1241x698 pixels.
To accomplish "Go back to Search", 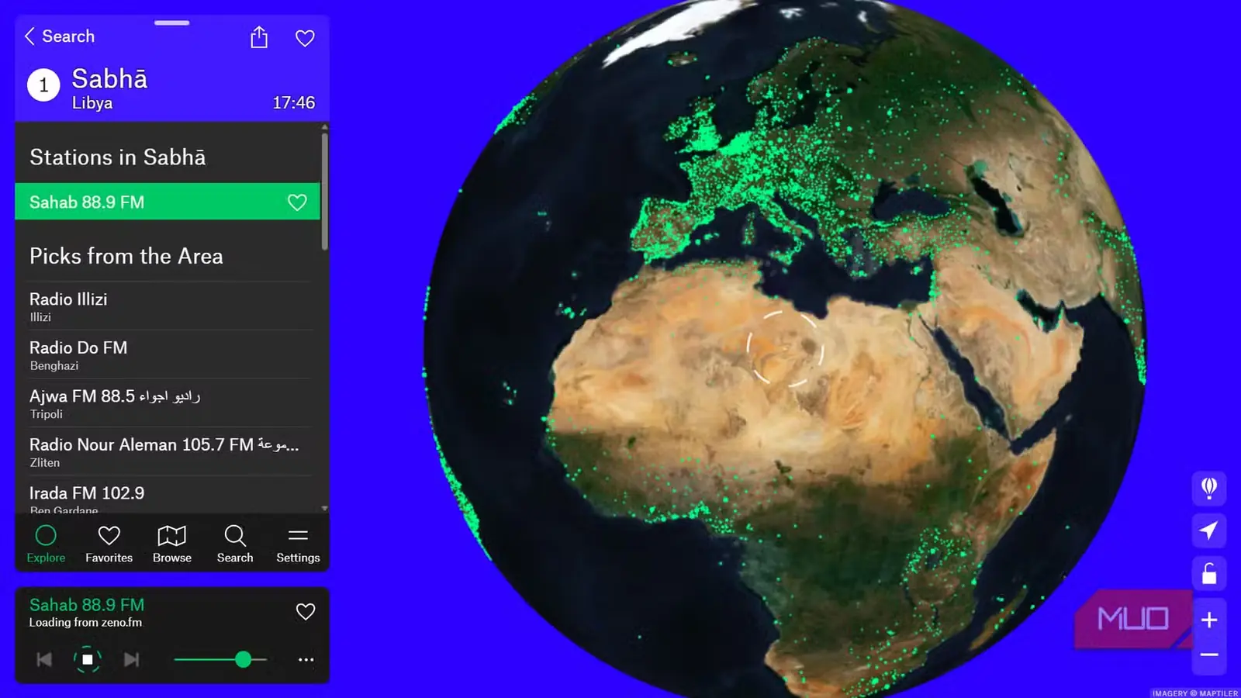I will [59, 36].
